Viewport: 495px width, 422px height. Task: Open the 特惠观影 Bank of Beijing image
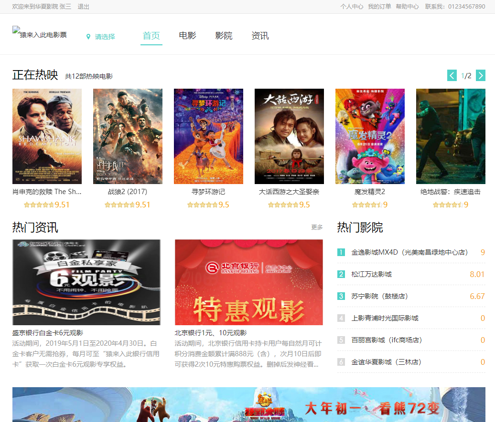pyautogui.click(x=249, y=282)
